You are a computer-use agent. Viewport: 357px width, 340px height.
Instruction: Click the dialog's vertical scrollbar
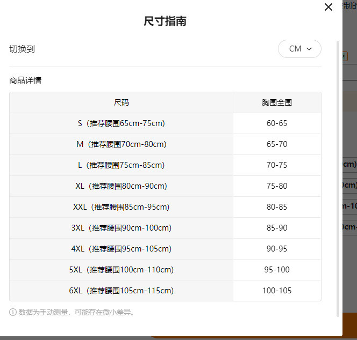[338, 179]
